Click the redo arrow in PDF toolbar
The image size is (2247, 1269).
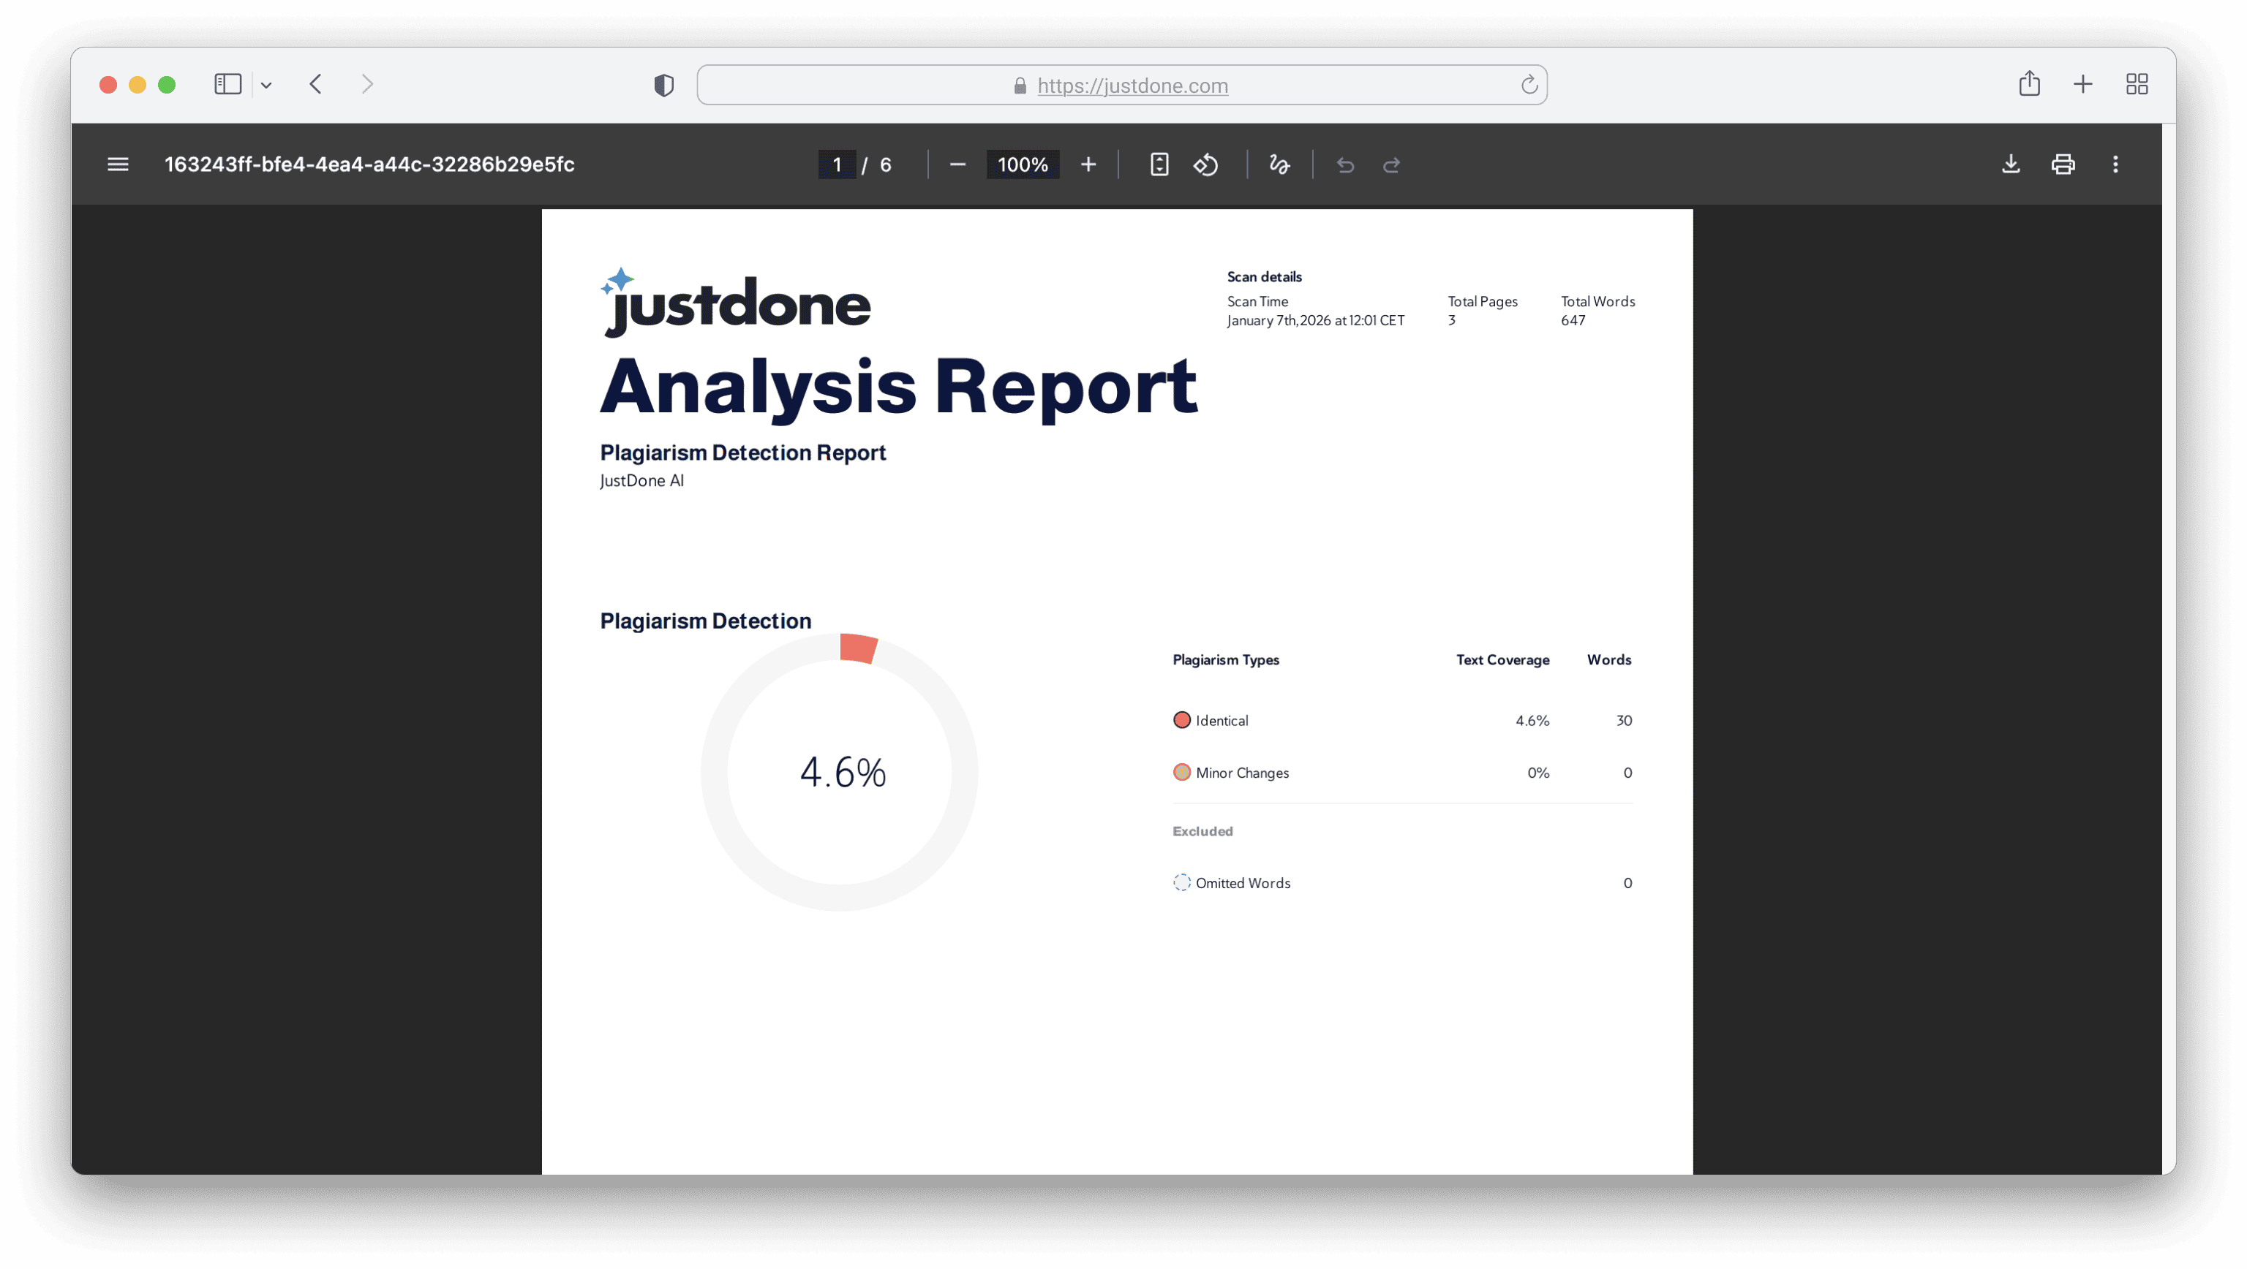1391,164
